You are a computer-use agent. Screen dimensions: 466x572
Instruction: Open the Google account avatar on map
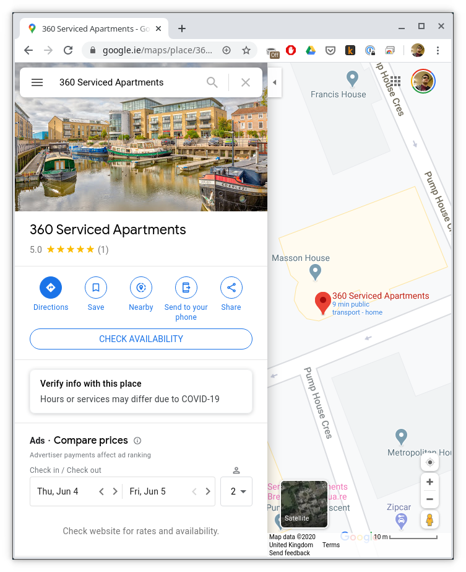pos(423,81)
